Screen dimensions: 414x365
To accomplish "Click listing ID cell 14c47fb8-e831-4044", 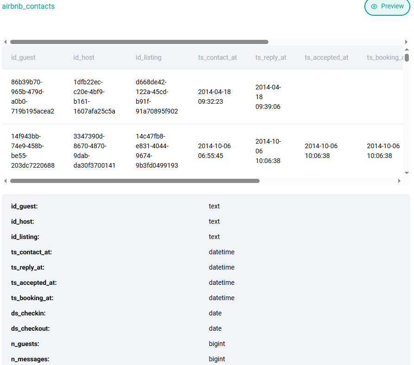I will point(157,151).
